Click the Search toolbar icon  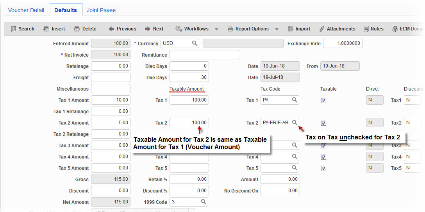point(13,29)
